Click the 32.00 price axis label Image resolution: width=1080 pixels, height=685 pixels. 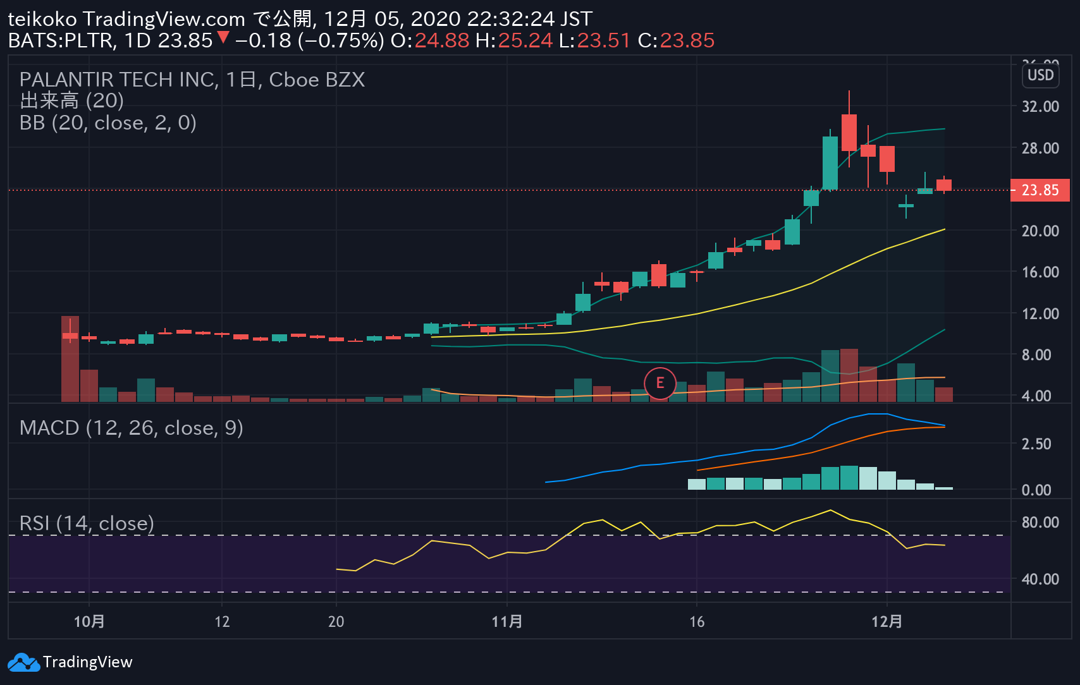1040,106
